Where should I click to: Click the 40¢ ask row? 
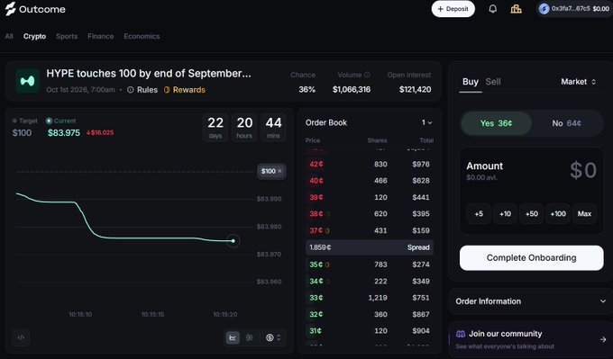click(369, 181)
